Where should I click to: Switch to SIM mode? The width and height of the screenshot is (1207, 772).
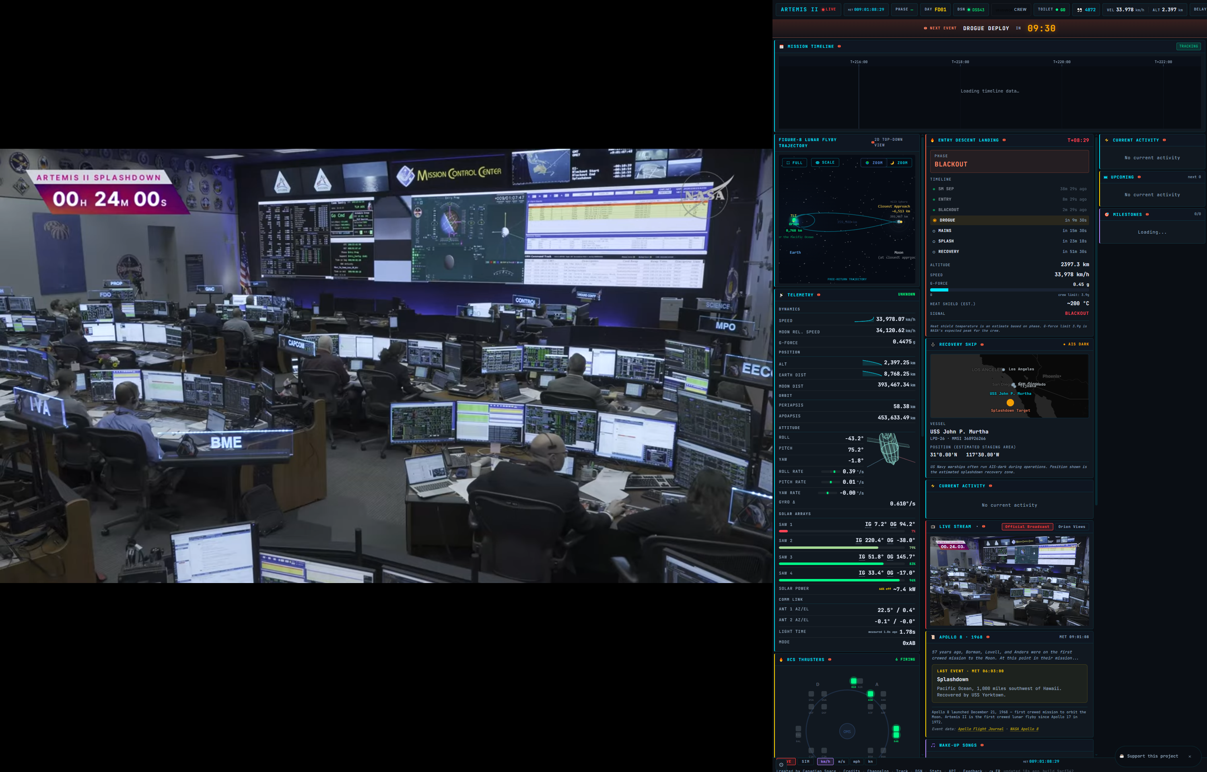806,762
